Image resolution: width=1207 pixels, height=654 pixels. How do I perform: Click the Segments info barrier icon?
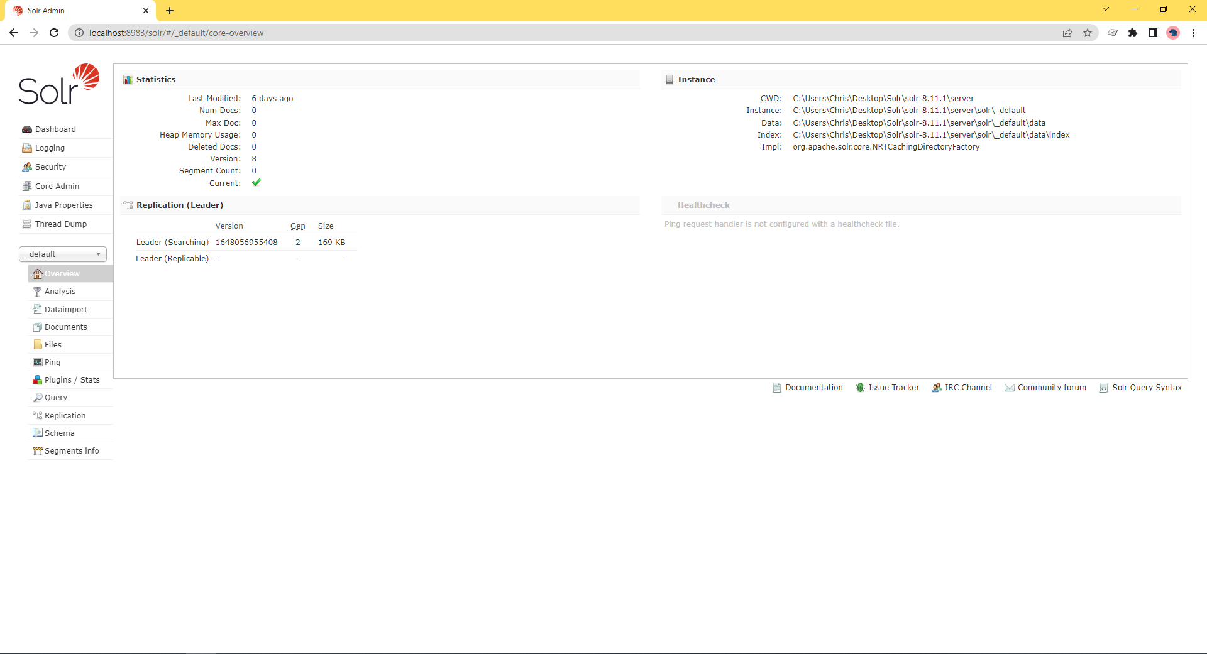pyautogui.click(x=38, y=450)
